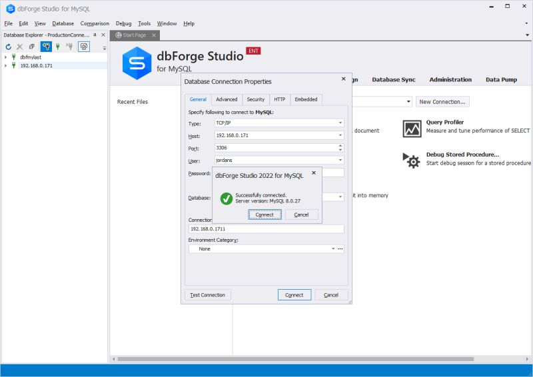Click the Collapse All icon in Database Explorer
The image size is (533, 377).
pos(31,47)
